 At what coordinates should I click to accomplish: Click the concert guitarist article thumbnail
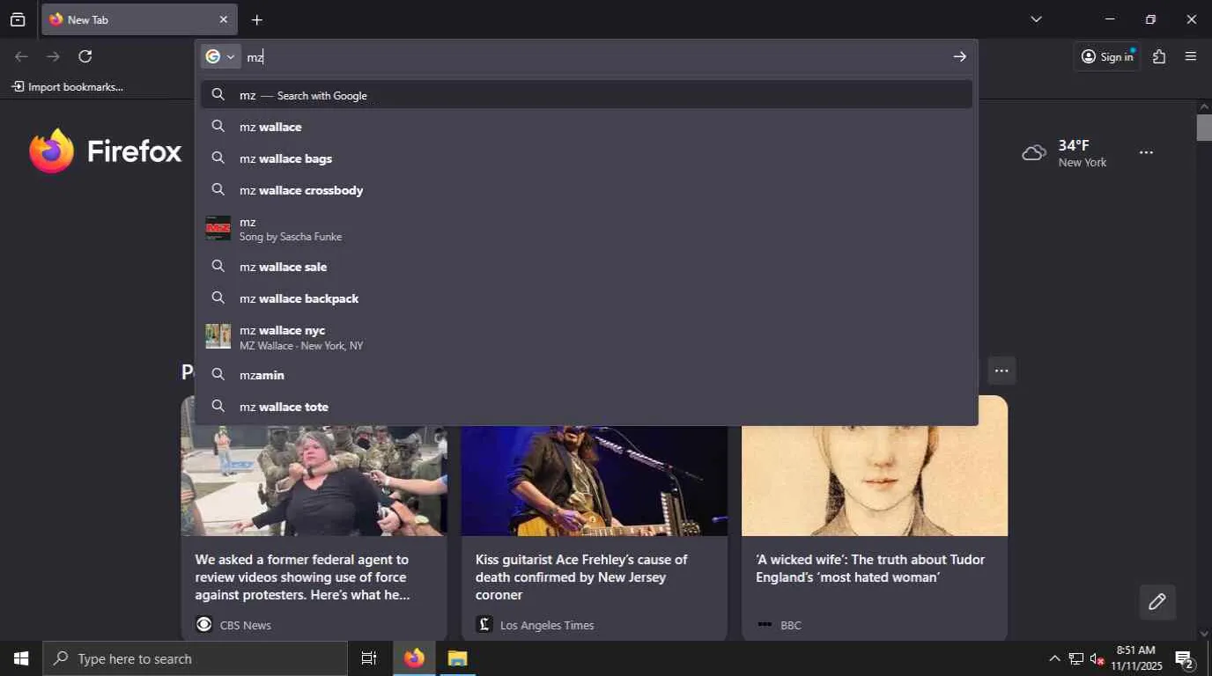595,481
